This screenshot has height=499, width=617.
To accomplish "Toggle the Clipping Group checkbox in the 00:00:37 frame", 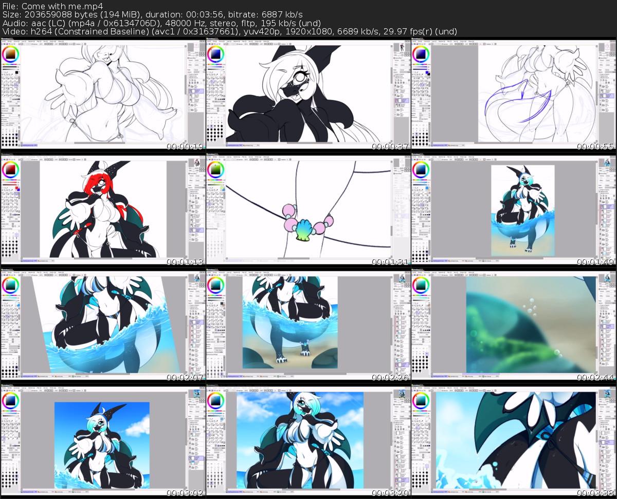I will click(395, 75).
